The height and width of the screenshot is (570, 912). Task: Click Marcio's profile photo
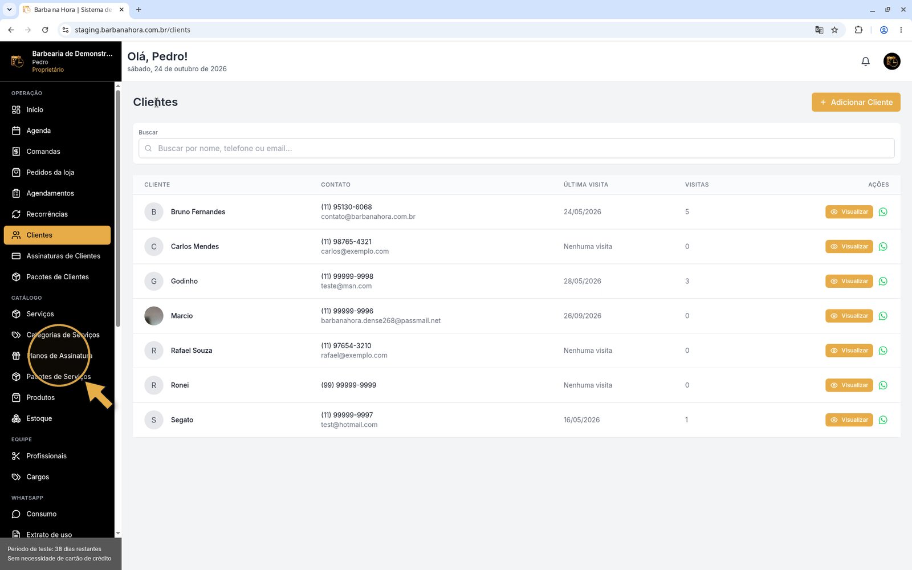click(x=154, y=316)
